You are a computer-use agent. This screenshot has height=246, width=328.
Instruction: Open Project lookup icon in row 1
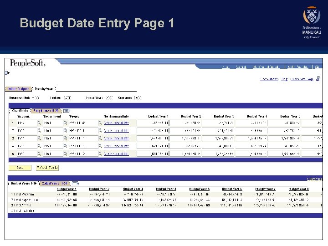[x=100, y=123]
